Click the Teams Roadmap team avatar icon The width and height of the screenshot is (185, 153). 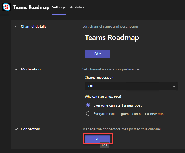pos(7,7)
